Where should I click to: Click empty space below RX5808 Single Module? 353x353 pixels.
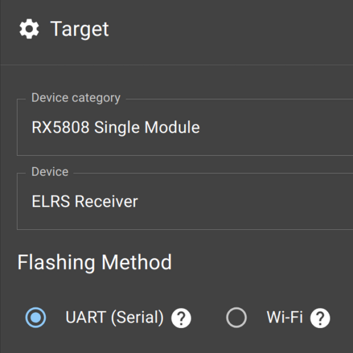pyautogui.click(x=116, y=146)
